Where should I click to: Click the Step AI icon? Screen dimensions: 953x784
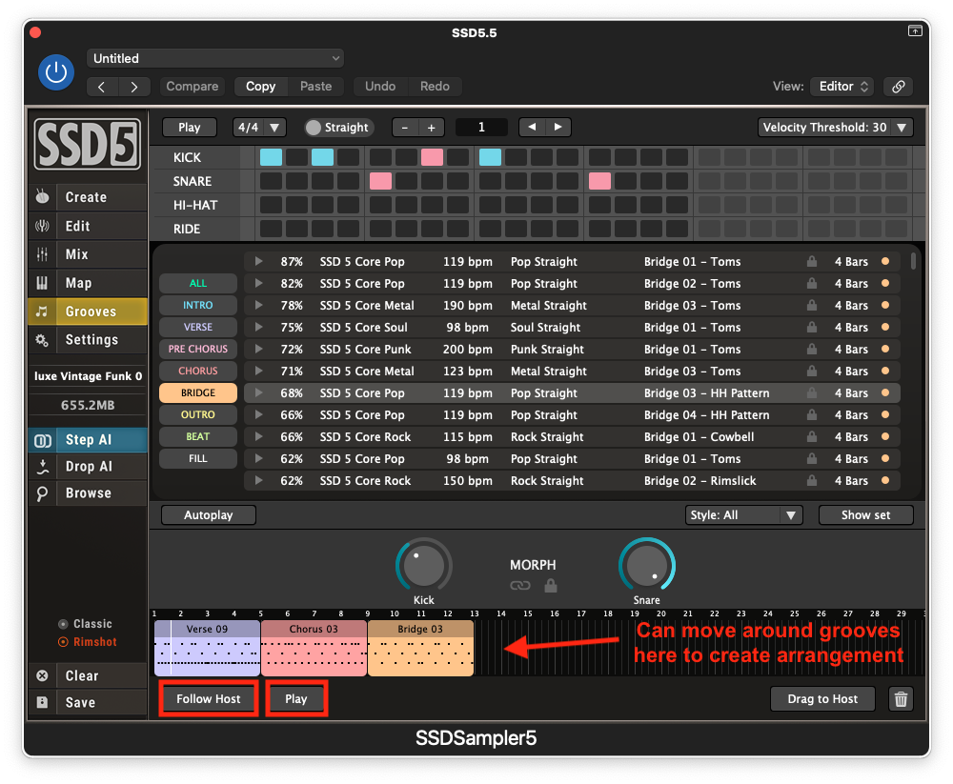(x=43, y=440)
